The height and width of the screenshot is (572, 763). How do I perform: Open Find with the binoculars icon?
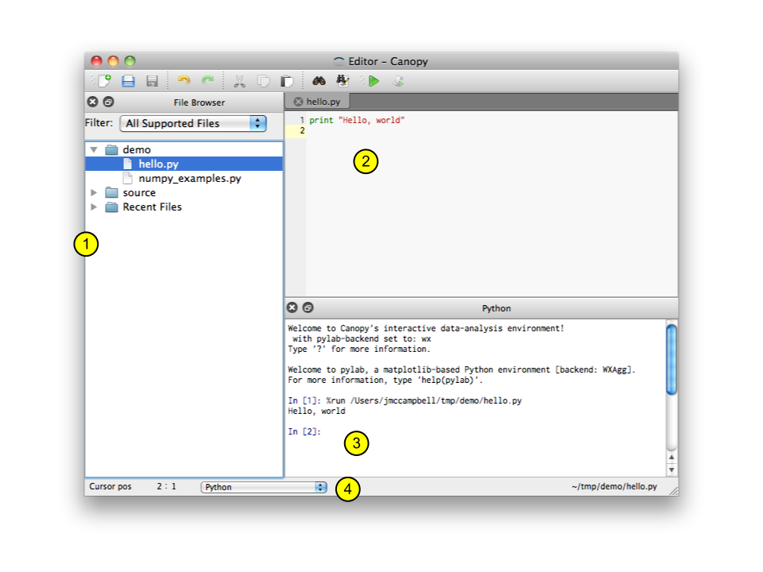[319, 81]
